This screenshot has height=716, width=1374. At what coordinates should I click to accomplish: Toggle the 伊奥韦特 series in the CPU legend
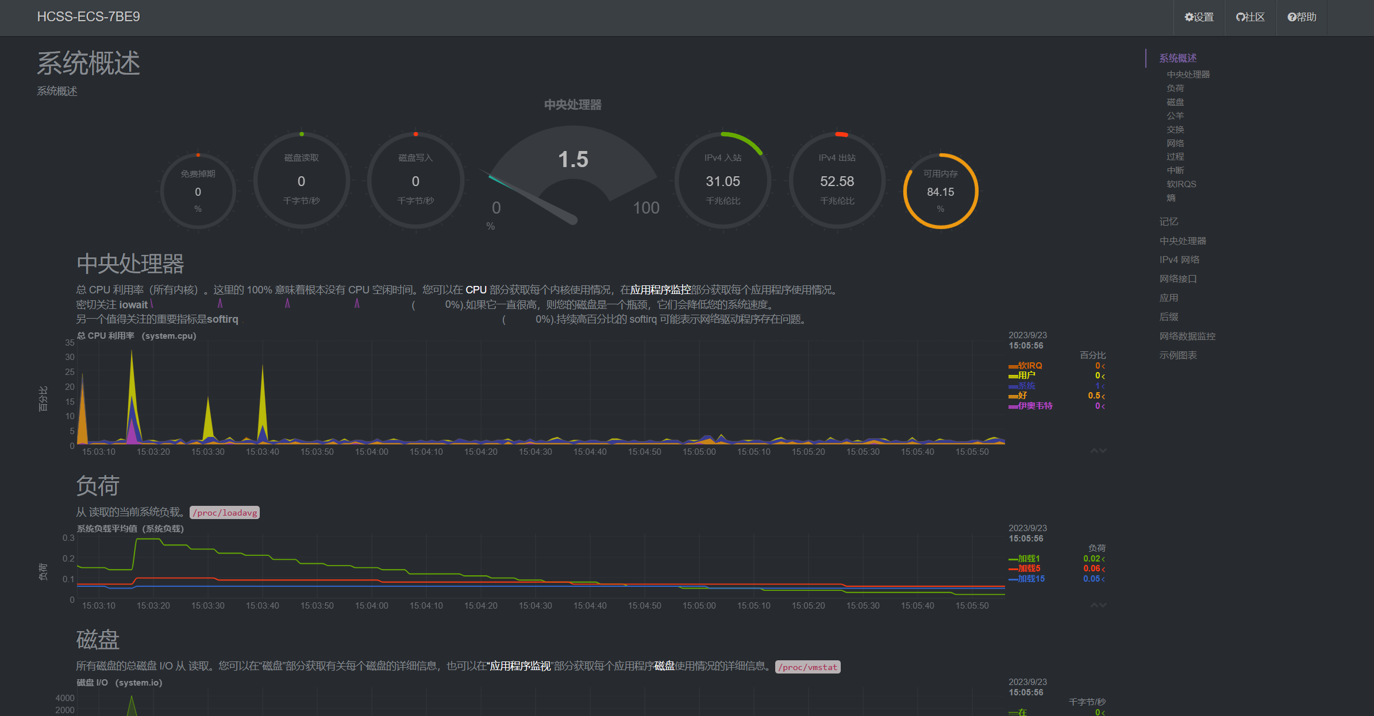(x=1035, y=406)
